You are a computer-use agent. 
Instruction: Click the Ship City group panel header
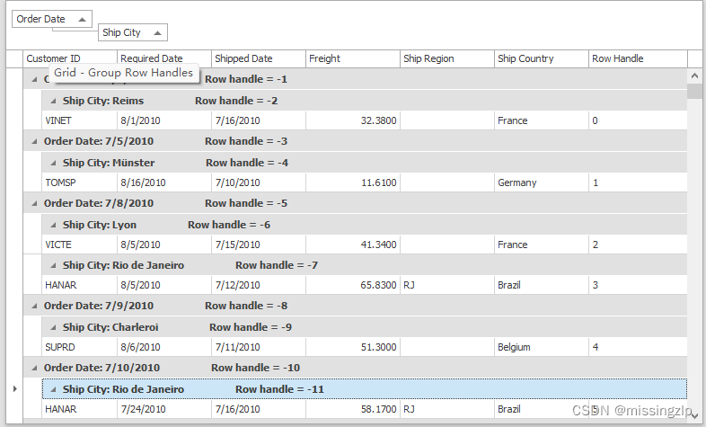pos(133,32)
